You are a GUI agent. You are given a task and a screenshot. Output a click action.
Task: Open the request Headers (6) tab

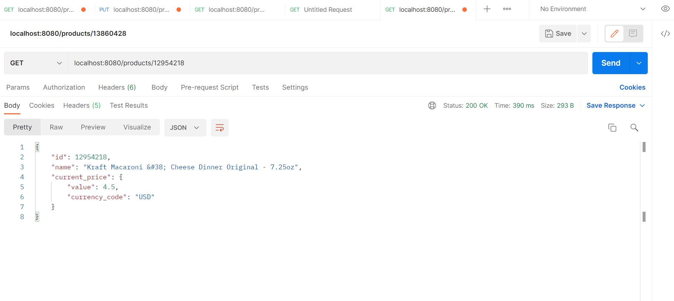tap(117, 87)
